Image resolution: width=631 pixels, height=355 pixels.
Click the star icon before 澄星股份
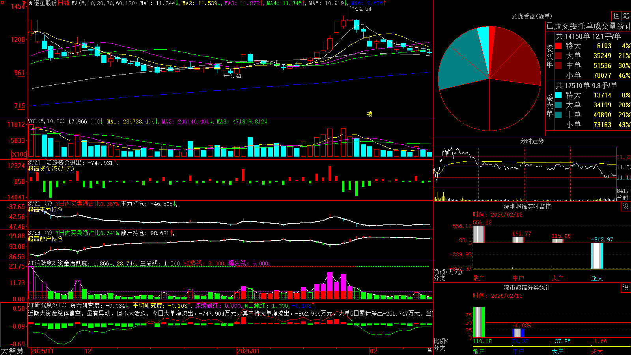click(x=31, y=3)
